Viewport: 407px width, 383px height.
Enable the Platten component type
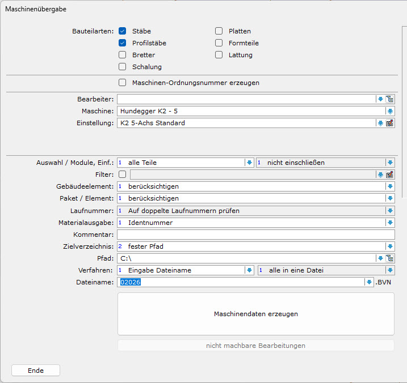tap(219, 31)
